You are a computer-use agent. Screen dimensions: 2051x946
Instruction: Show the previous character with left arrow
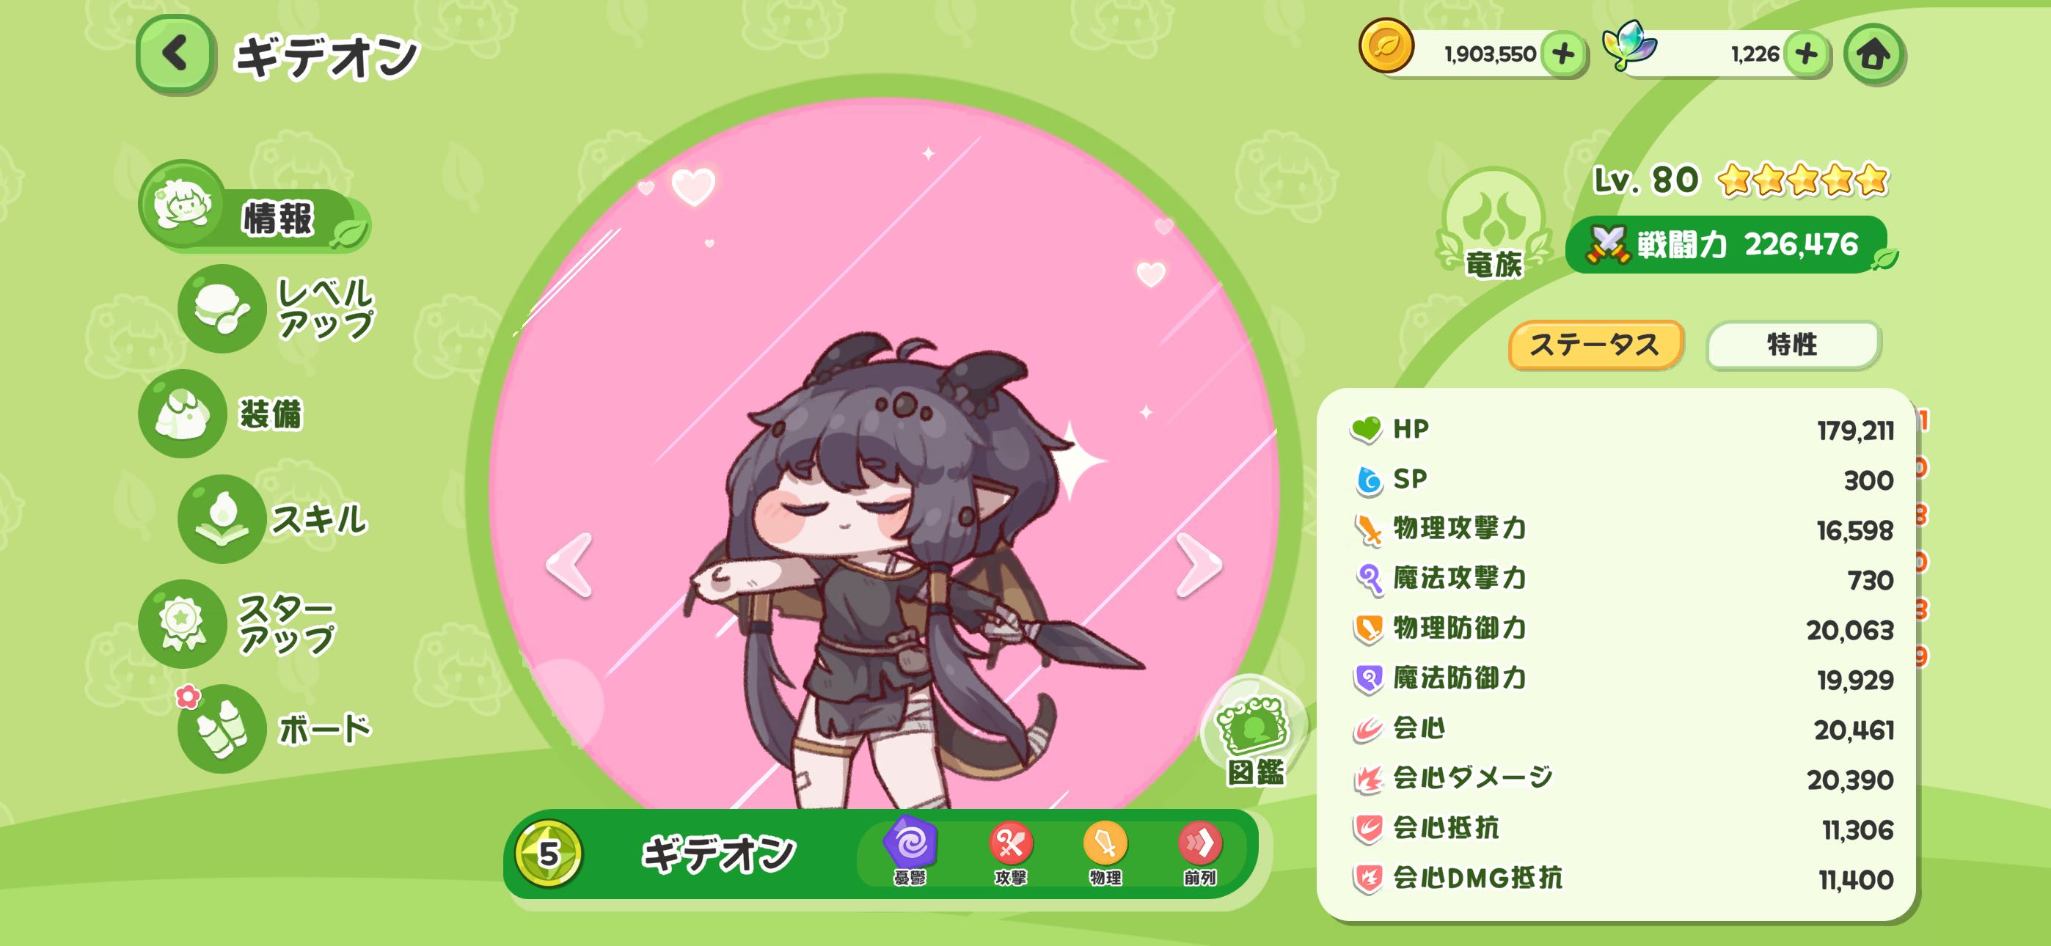(x=569, y=565)
